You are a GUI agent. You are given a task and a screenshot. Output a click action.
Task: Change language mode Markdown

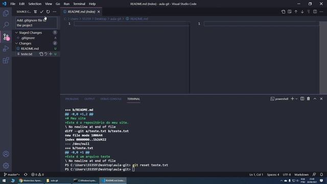pyautogui.click(x=301, y=175)
